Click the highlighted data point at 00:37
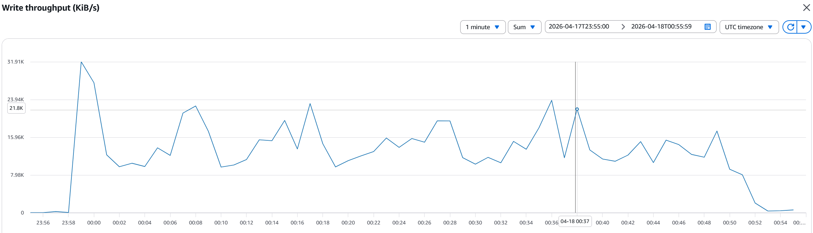Image resolution: width=813 pixels, height=233 pixels. 577,109
